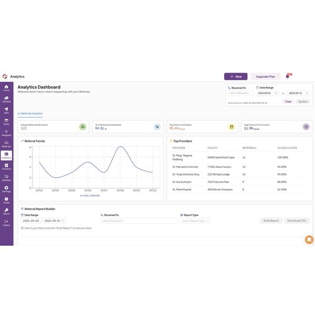This screenshot has height=315, width=315.
Task: Switch to the Referrals Analytics tab
Action: coord(30,113)
